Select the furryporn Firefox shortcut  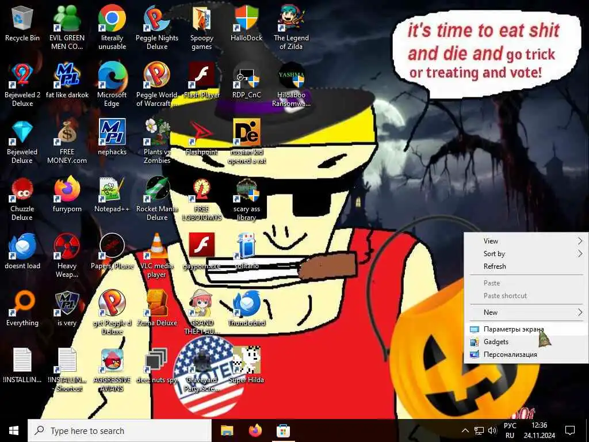tap(67, 190)
